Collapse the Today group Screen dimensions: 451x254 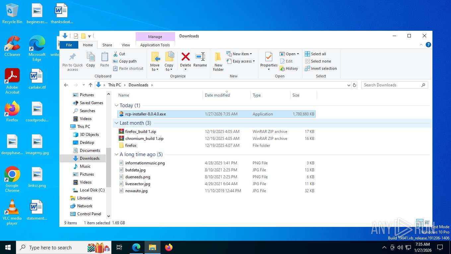(x=116, y=106)
